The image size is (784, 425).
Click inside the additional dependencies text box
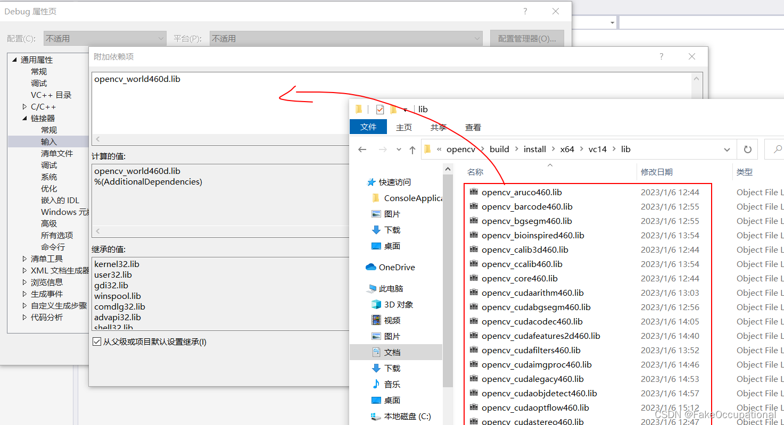(x=391, y=103)
